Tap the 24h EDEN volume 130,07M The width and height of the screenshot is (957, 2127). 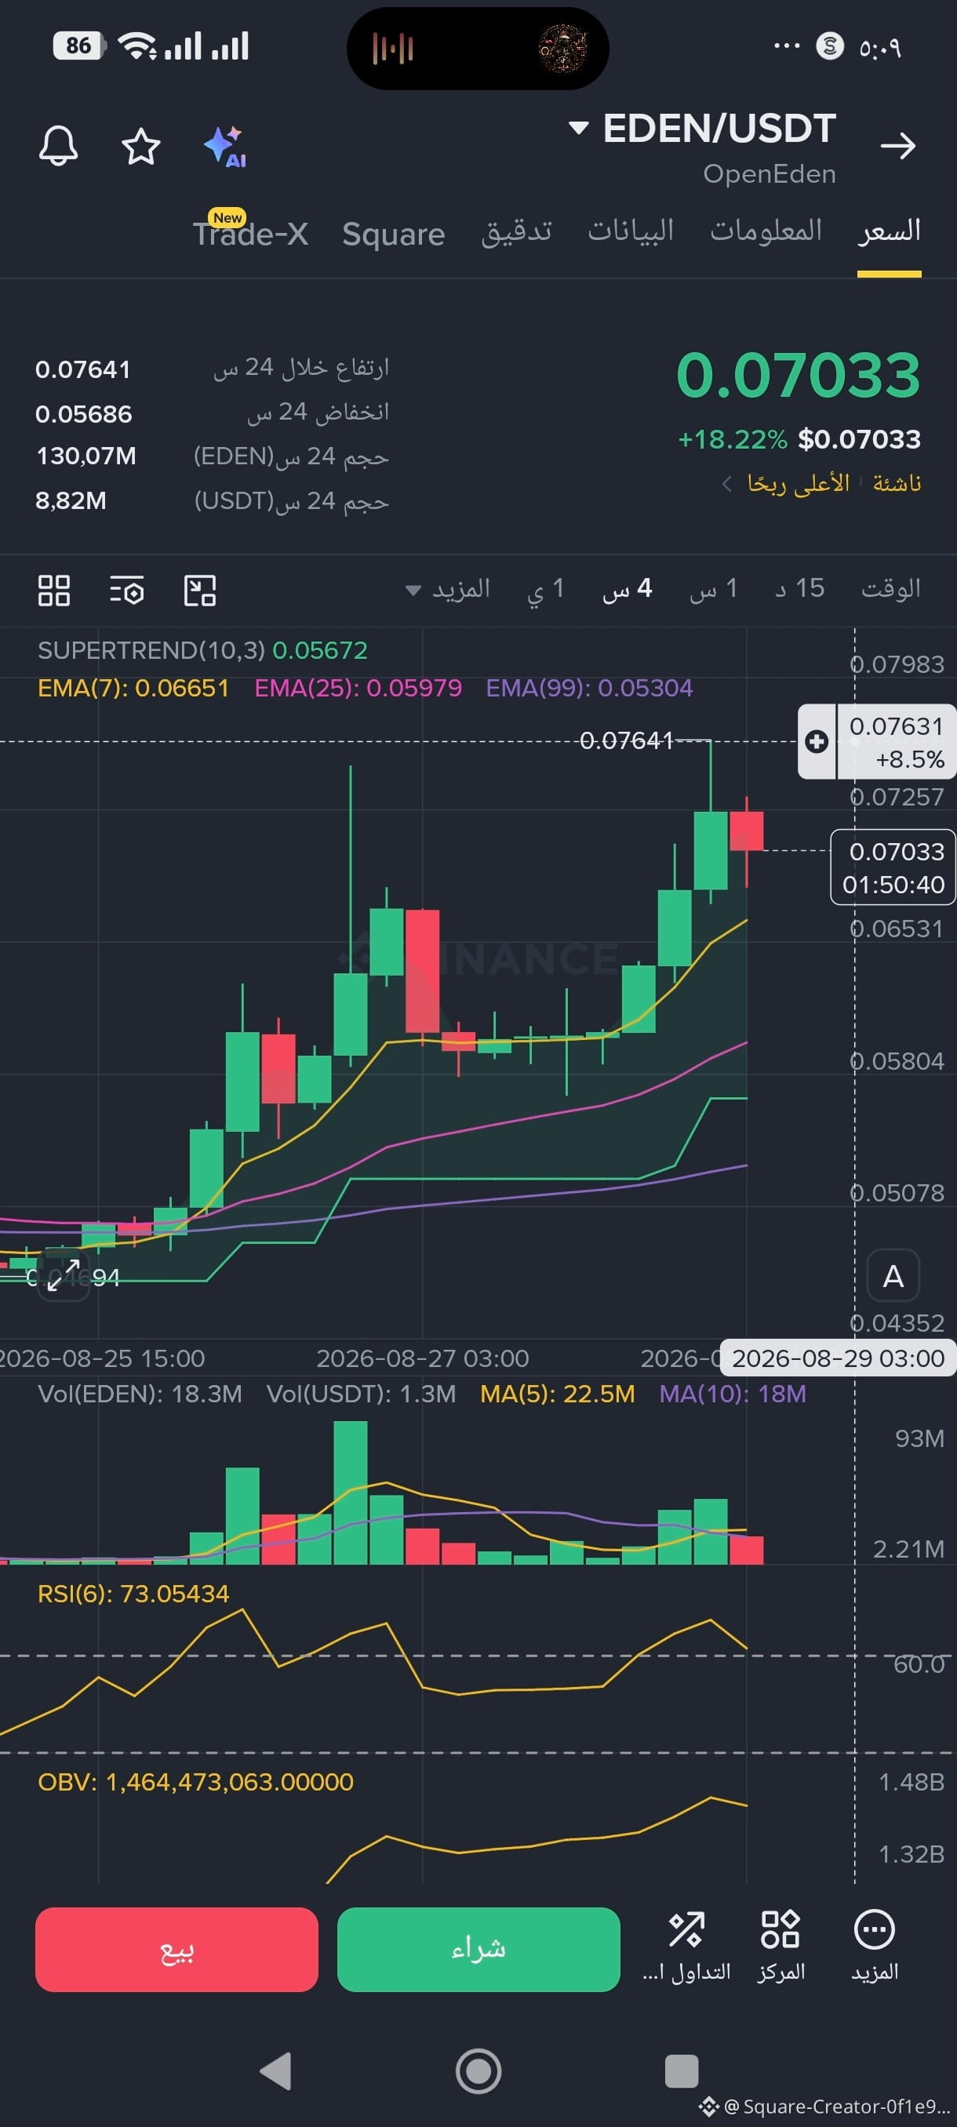click(87, 456)
